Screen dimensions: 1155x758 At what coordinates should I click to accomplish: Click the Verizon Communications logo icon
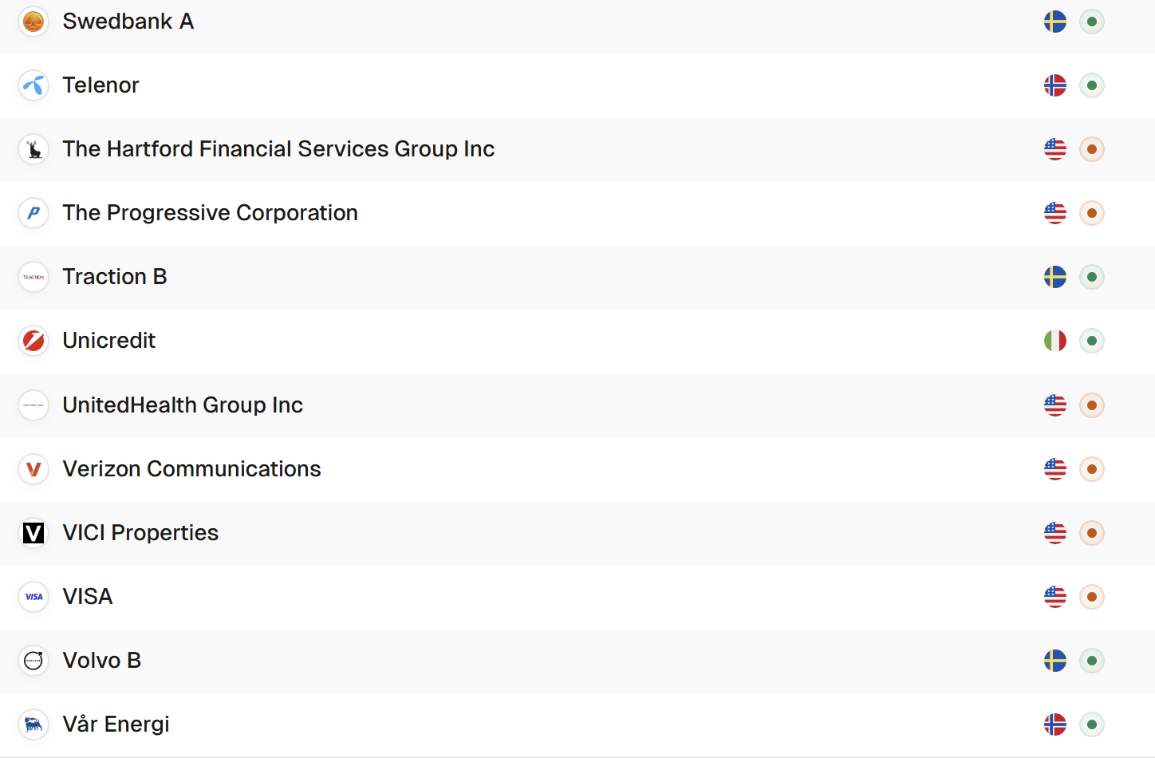pos(34,469)
